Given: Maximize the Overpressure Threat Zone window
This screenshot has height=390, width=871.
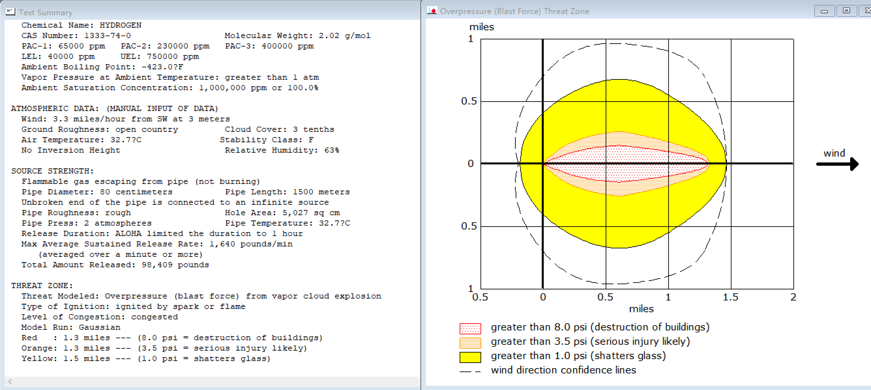Looking at the screenshot, I should (846, 11).
